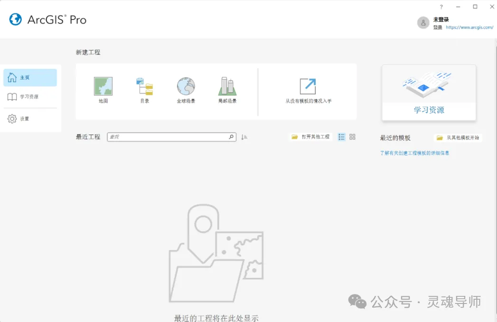The width and height of the screenshot is (497, 322).
Task: Switch recent projects to tile grid view
Action: pyautogui.click(x=352, y=137)
